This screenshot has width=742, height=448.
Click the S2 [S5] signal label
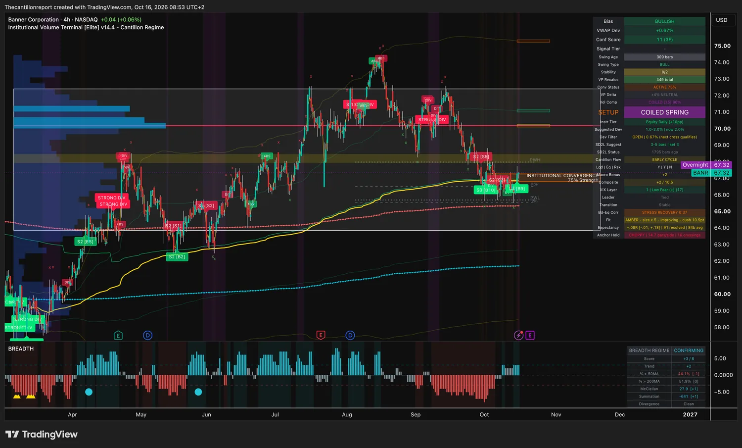pyautogui.click(x=481, y=157)
